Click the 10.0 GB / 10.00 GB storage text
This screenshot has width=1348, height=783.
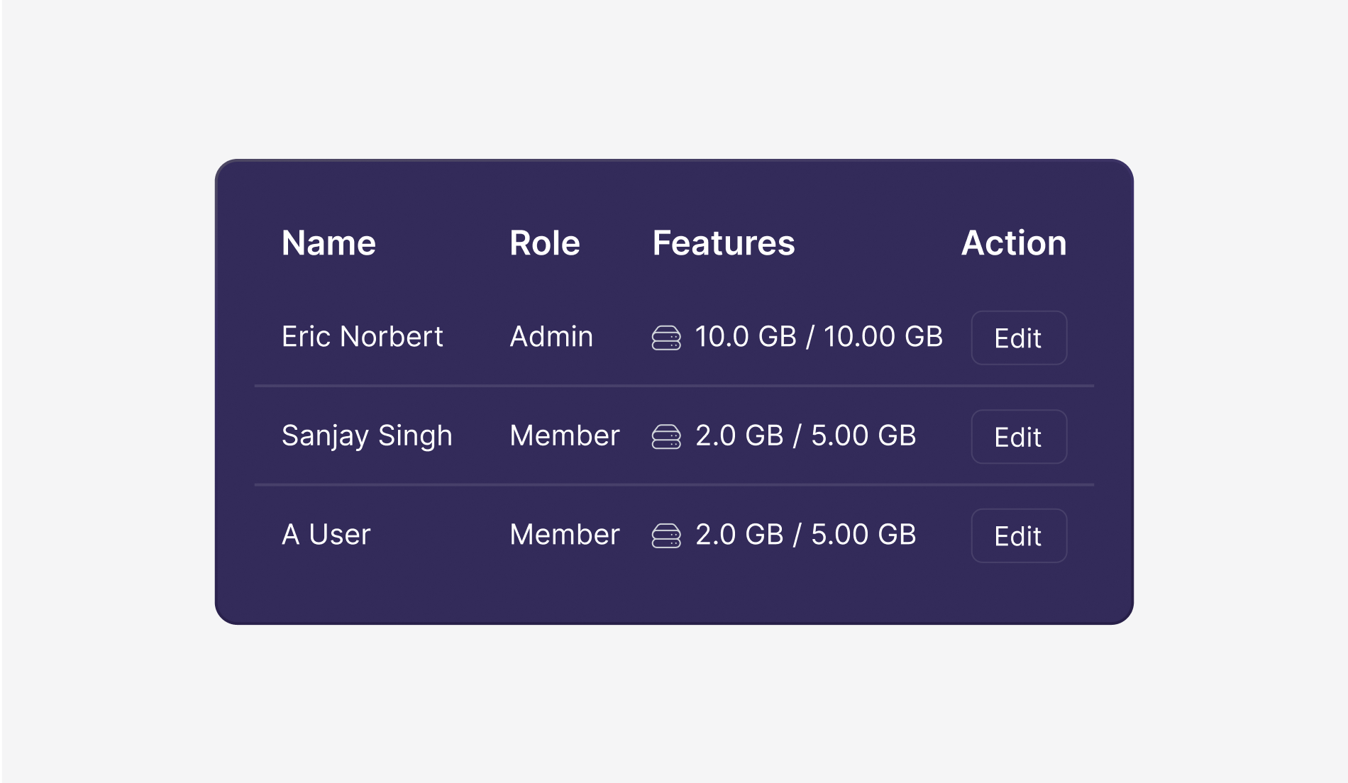click(819, 337)
